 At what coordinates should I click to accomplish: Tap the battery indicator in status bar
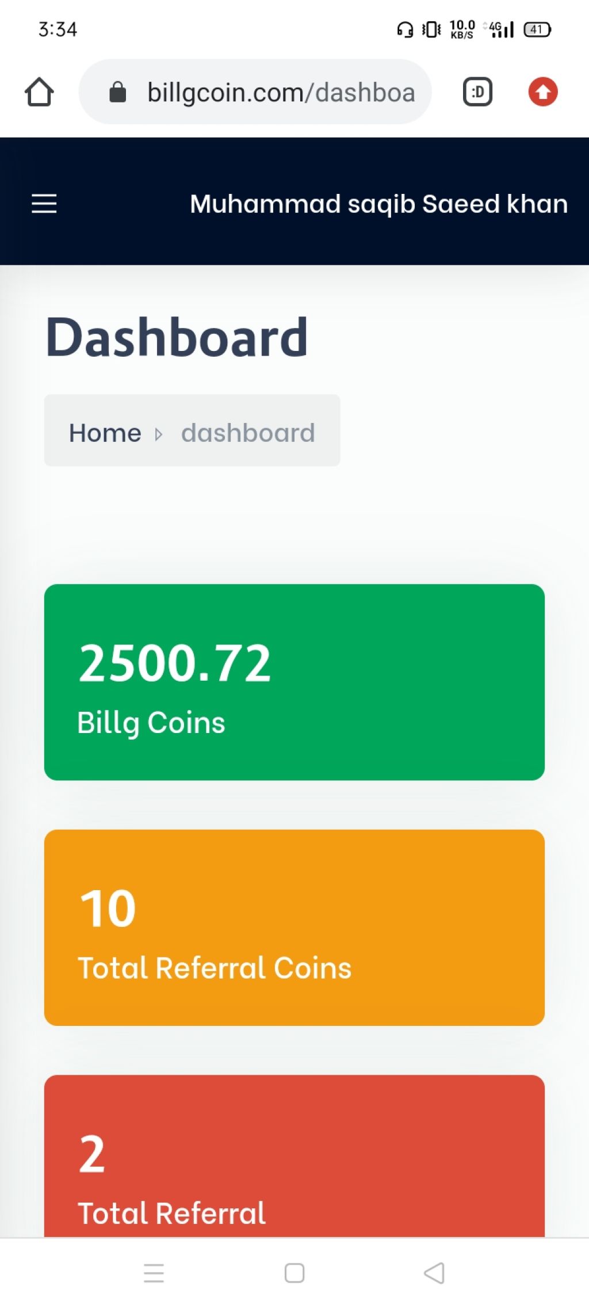[537, 29]
